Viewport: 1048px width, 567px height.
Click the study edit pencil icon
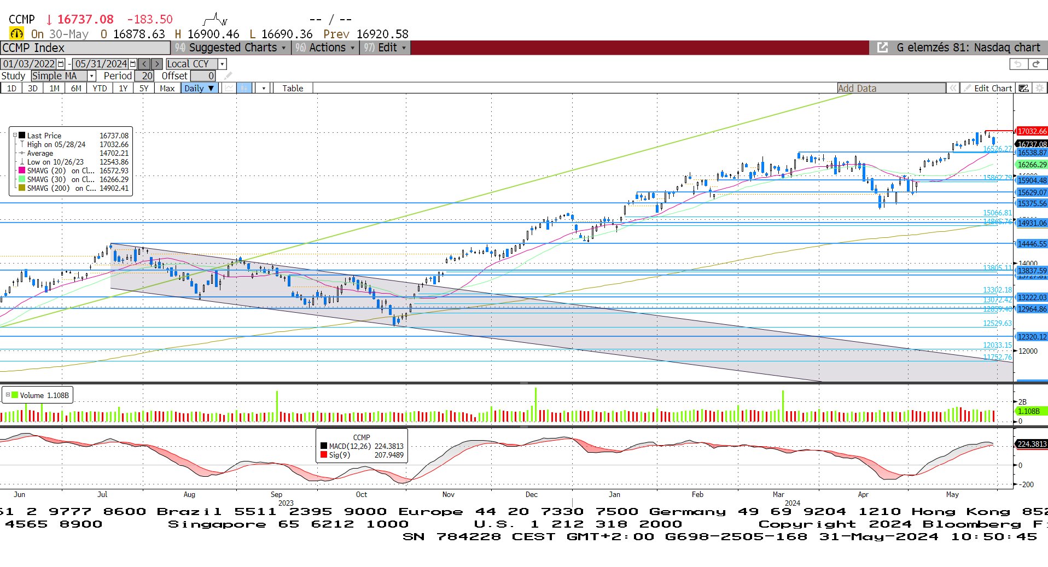click(228, 76)
